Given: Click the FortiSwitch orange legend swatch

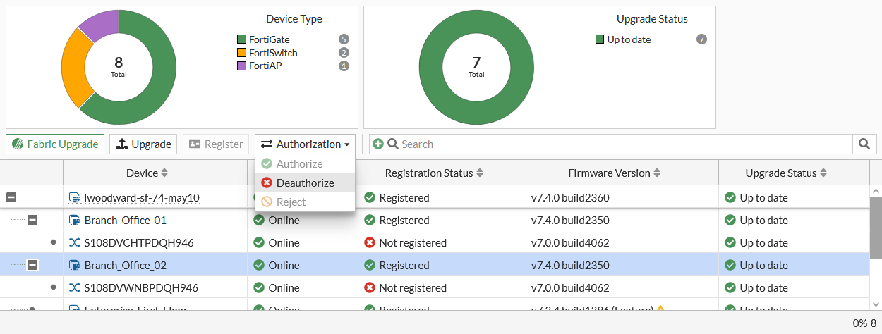Looking at the screenshot, I should coord(242,53).
